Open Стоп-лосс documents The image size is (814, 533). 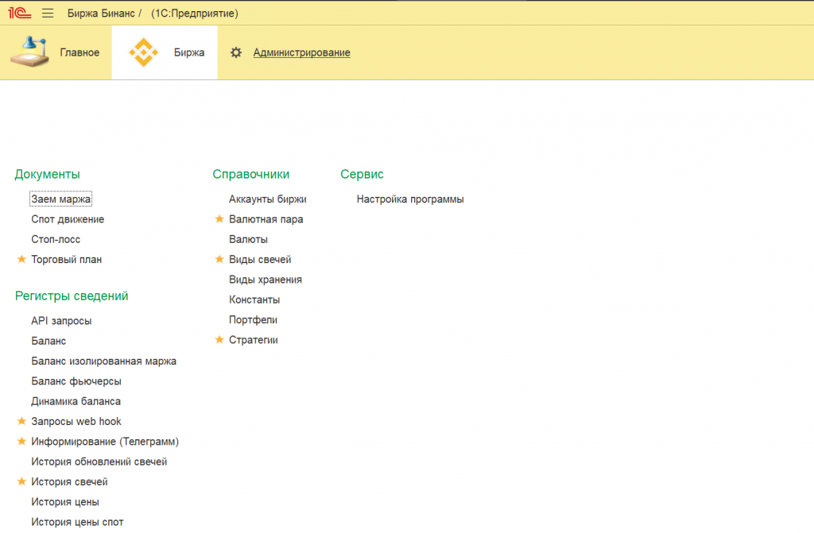click(x=56, y=239)
